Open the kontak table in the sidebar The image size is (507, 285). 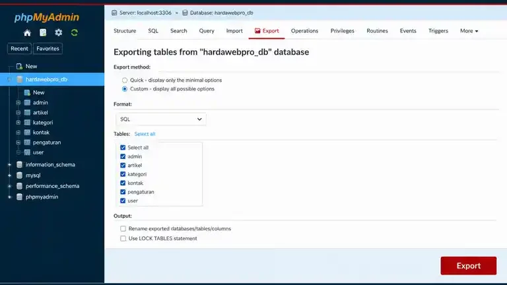pyautogui.click(x=41, y=133)
